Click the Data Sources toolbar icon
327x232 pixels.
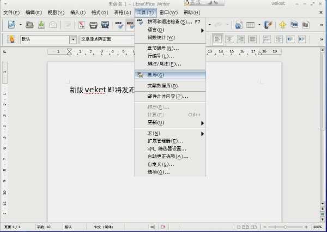point(306,25)
